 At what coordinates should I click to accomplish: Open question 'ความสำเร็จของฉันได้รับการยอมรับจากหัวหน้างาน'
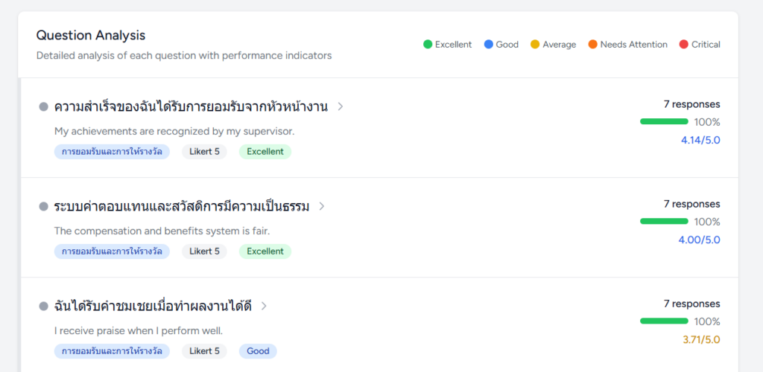191,106
